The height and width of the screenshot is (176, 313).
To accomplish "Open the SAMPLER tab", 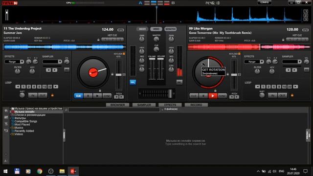I will pos(144,105).
